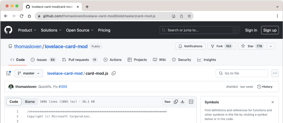Open the Raw file view
283x123 pixels.
[168, 102]
